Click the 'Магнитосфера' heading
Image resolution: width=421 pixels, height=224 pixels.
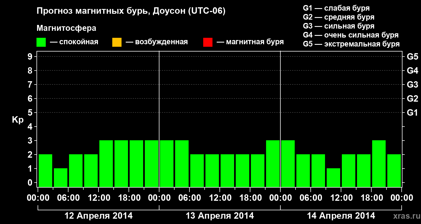67,28
